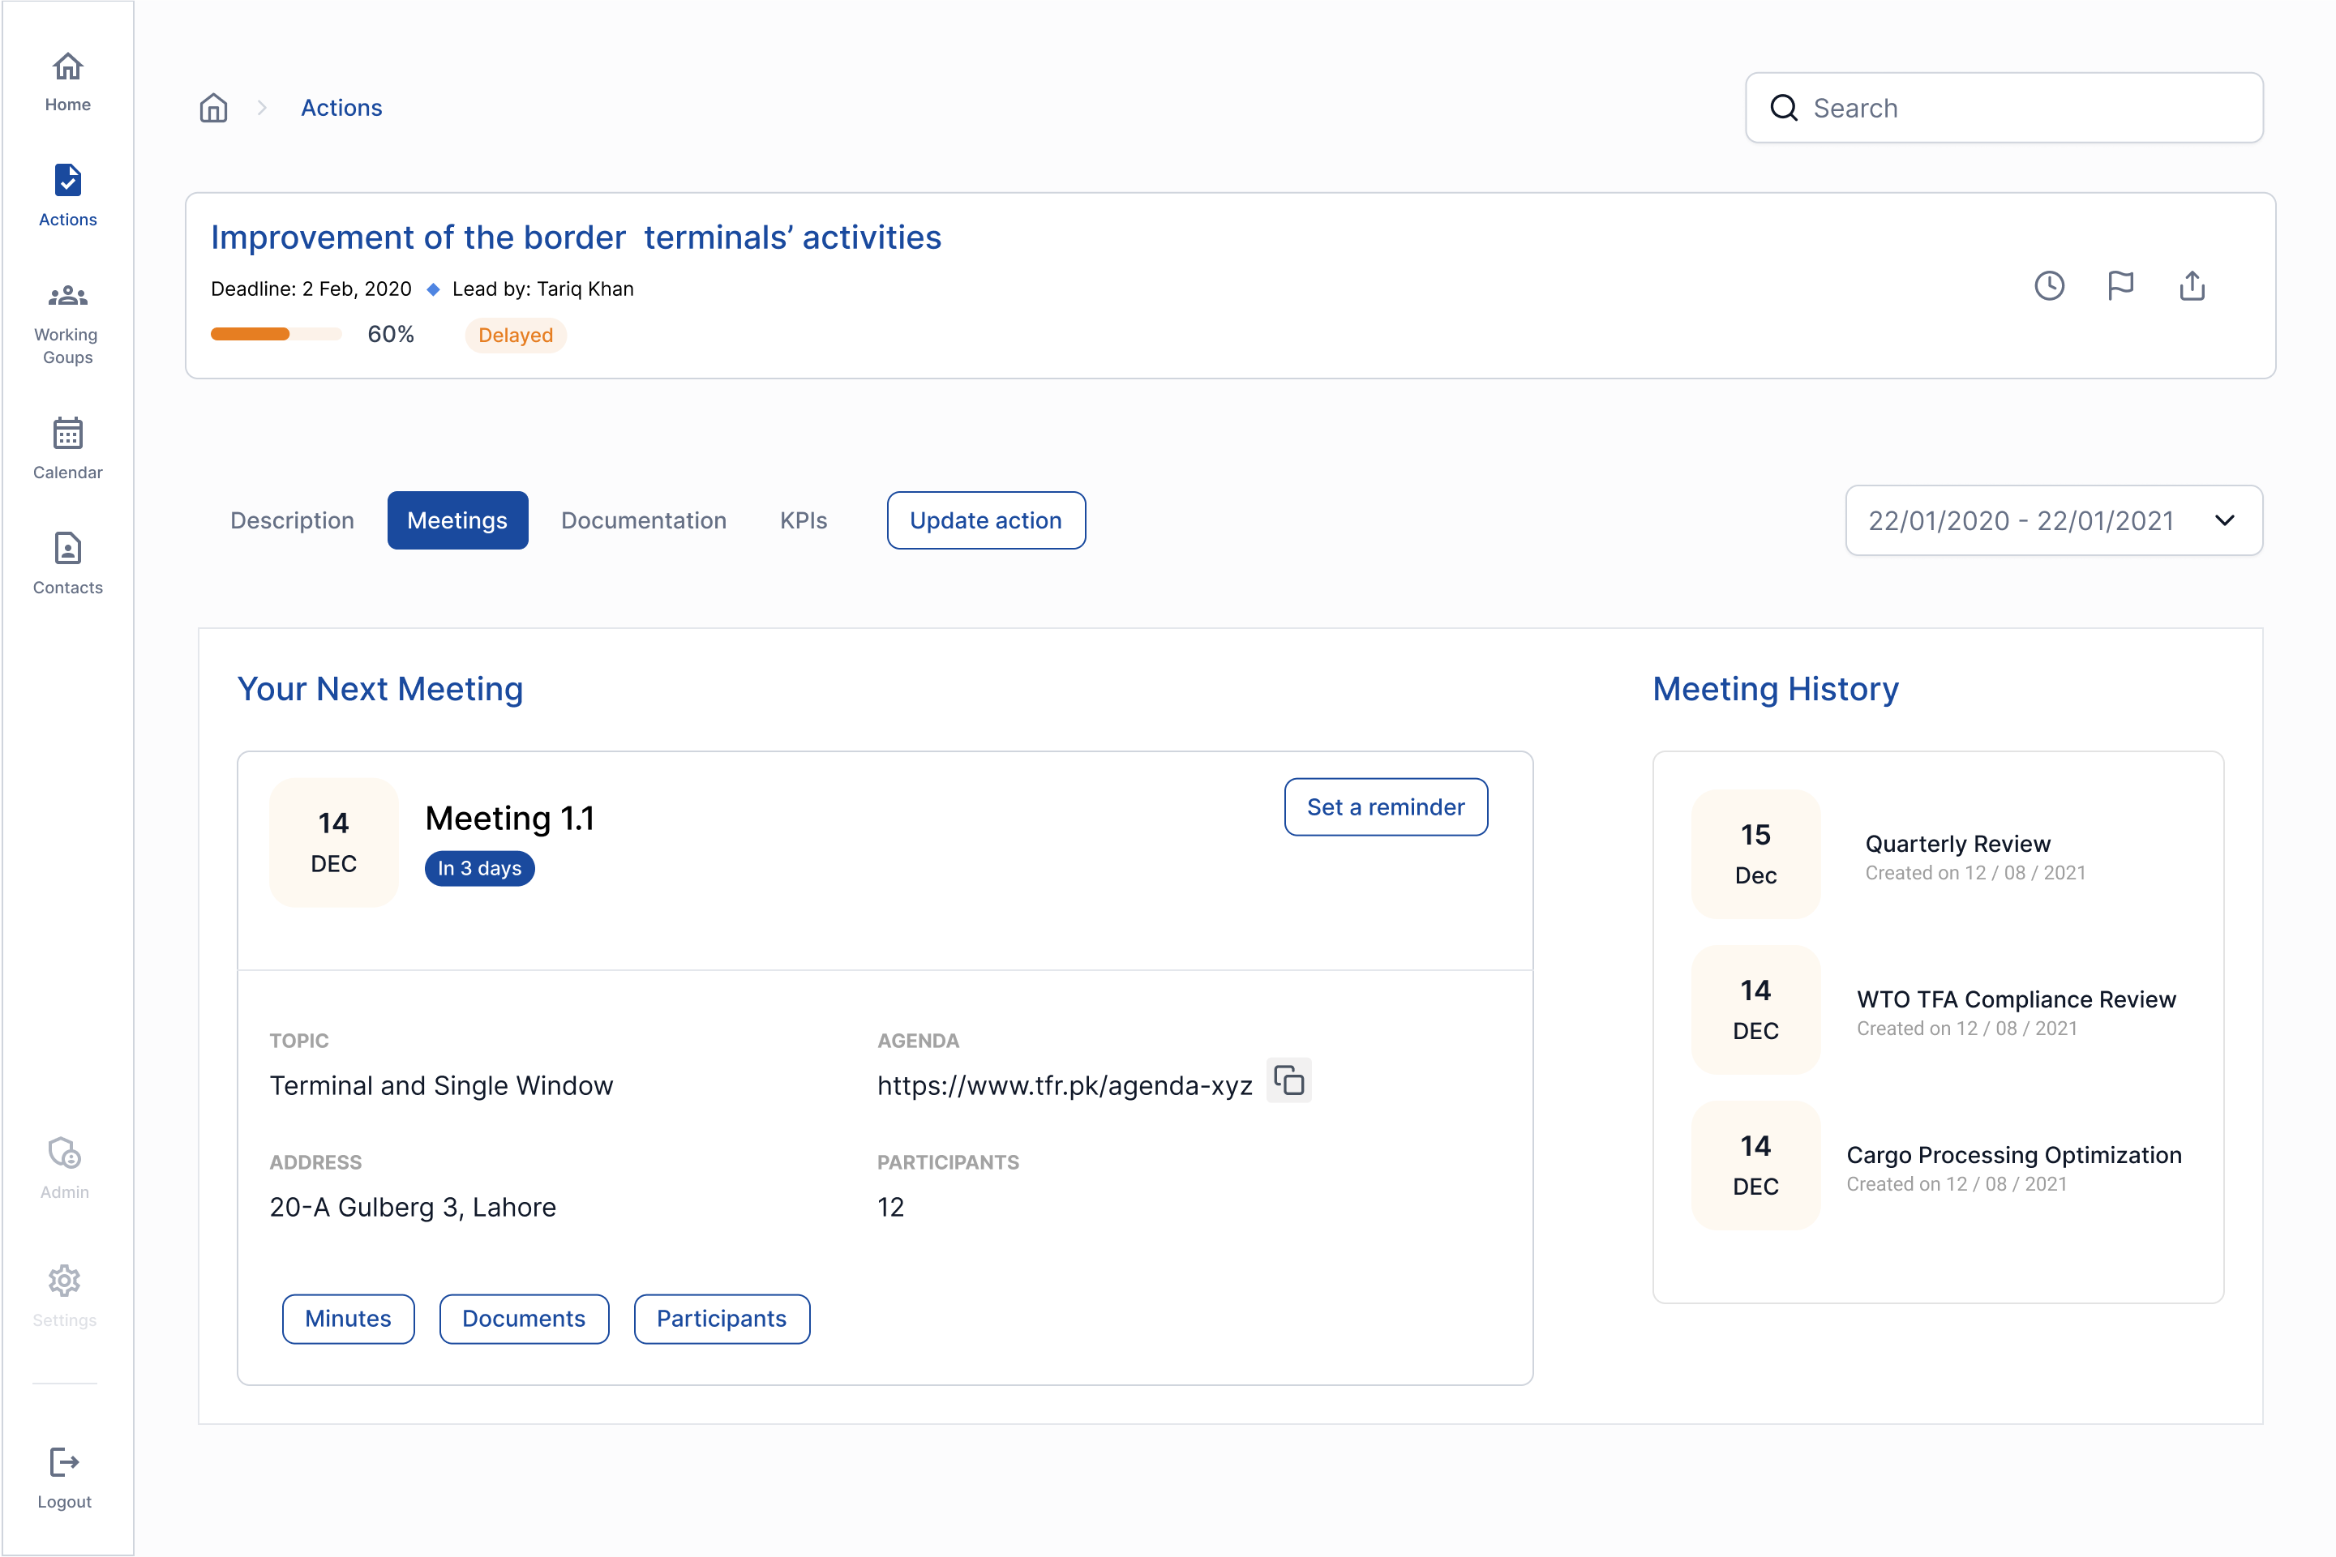Go to Contacts in sidebar
This screenshot has height=1557, width=2336.
pos(67,549)
